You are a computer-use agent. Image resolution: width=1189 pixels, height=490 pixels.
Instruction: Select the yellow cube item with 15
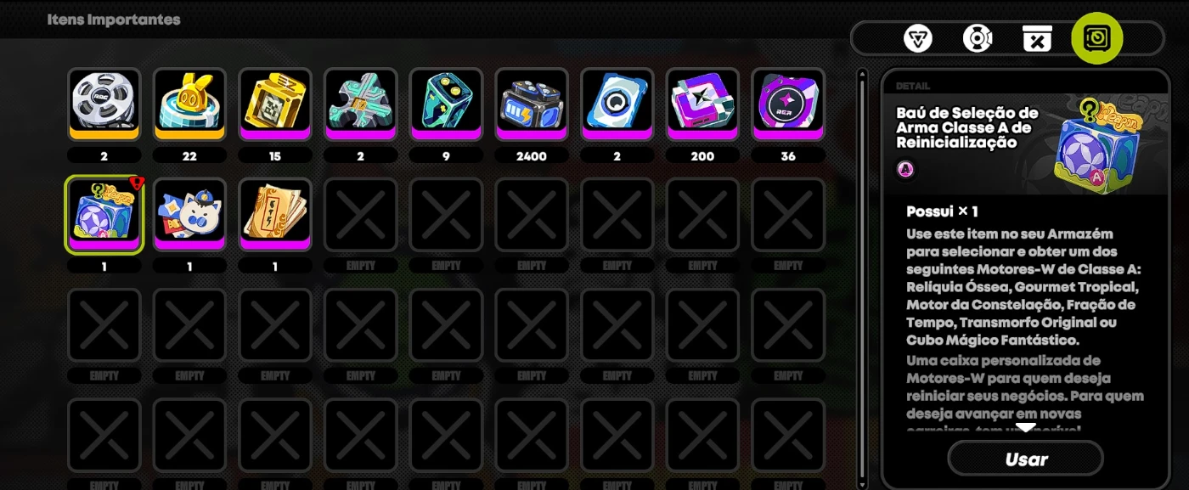click(275, 104)
